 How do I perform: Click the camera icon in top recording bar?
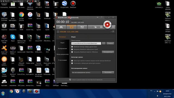click(36, 1)
